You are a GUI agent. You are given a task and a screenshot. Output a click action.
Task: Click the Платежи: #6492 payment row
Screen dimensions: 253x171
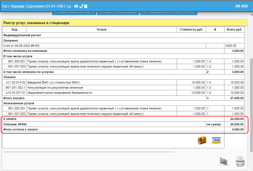point(15,124)
